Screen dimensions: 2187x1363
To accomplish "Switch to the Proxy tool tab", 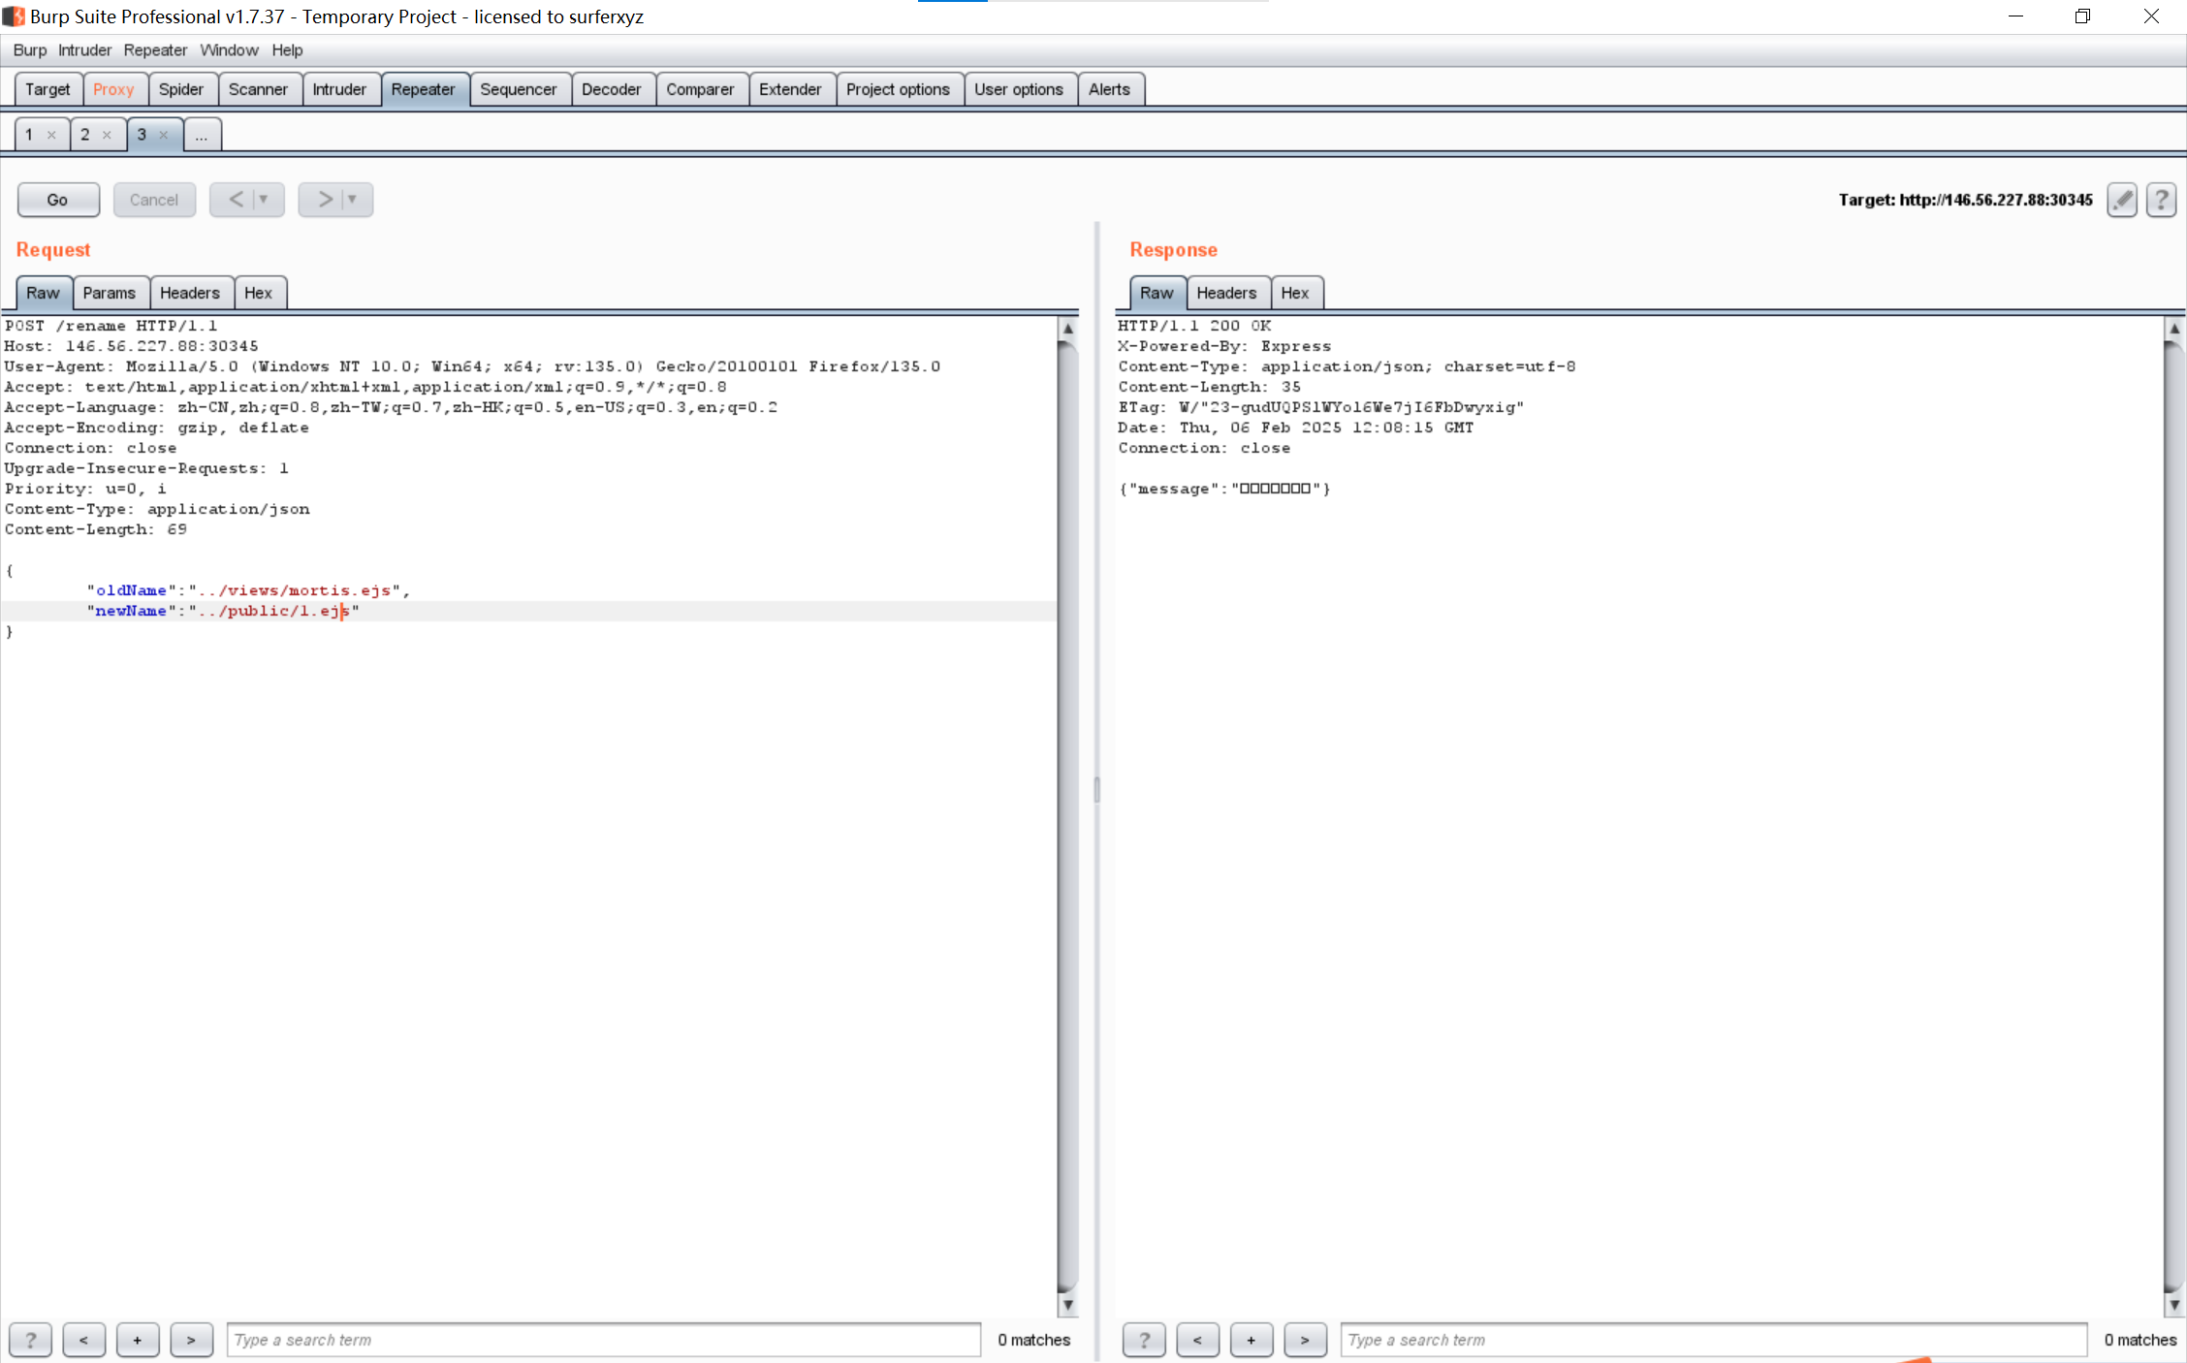I will point(113,89).
